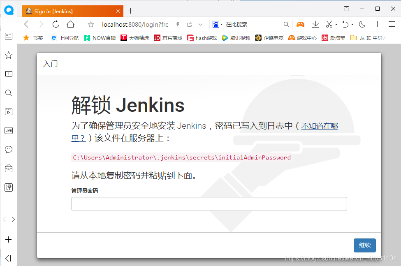Select the Sign in [Jenkins] tab

point(73,11)
